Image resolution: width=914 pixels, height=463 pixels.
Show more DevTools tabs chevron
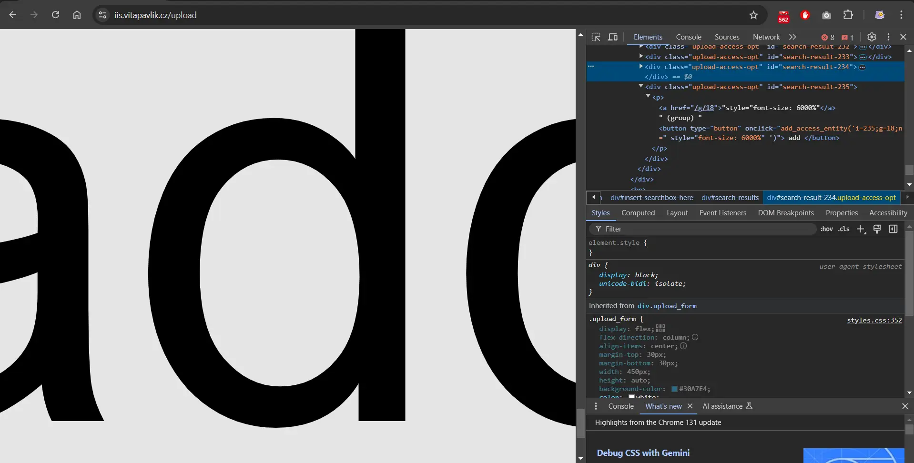click(x=792, y=37)
